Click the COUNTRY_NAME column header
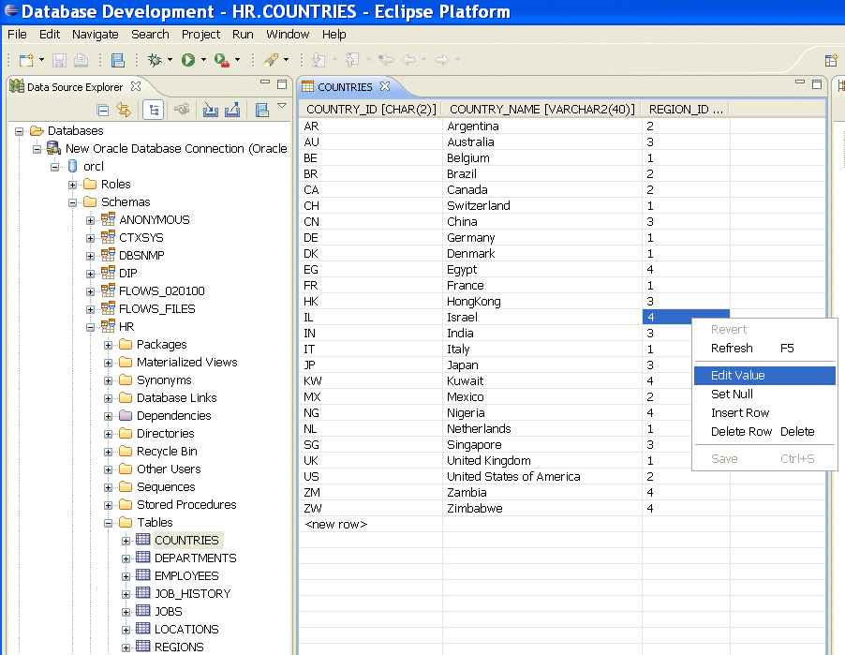The height and width of the screenshot is (655, 845). (542, 110)
